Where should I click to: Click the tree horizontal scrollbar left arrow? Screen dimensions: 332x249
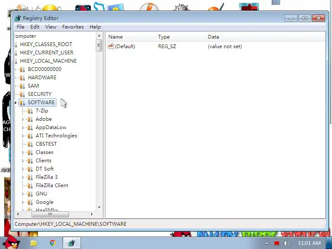click(x=18, y=214)
